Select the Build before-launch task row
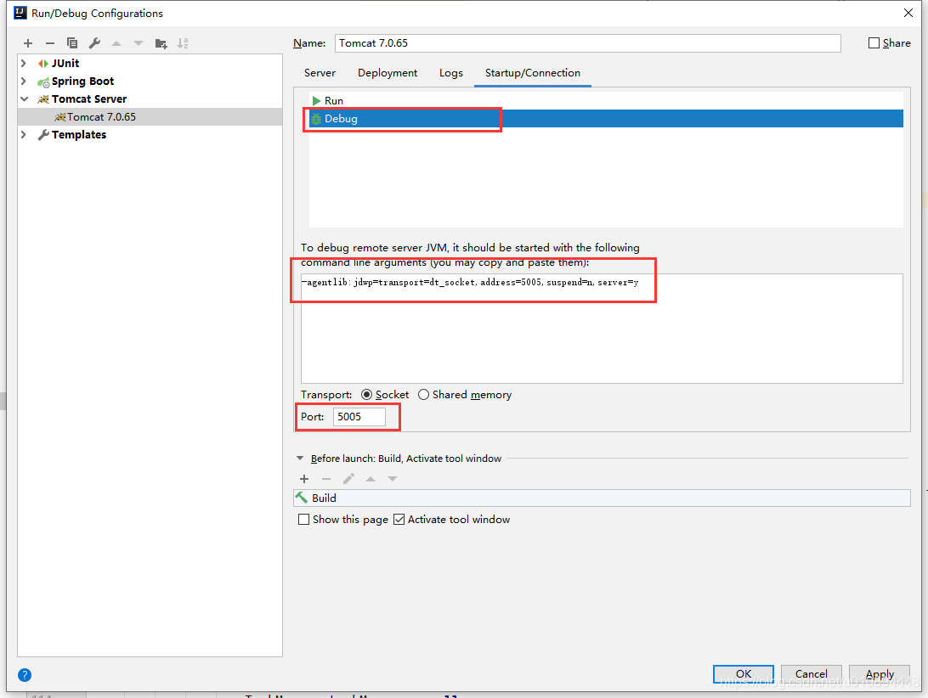Viewport: 928px width, 698px height. pos(602,498)
